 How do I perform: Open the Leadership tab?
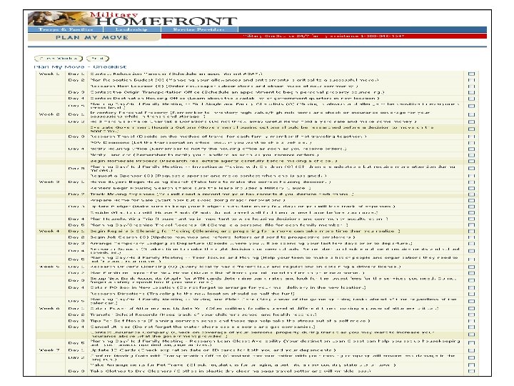tap(132, 29)
